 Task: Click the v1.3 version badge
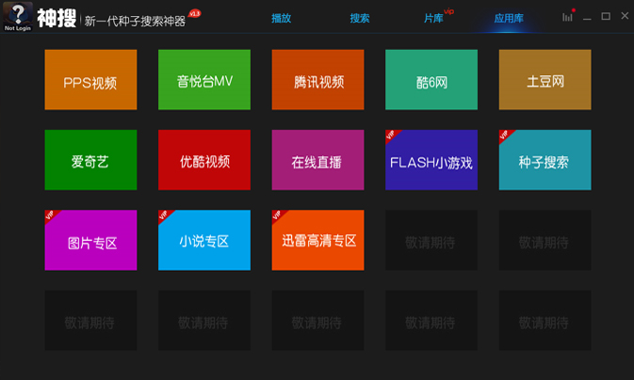click(195, 13)
